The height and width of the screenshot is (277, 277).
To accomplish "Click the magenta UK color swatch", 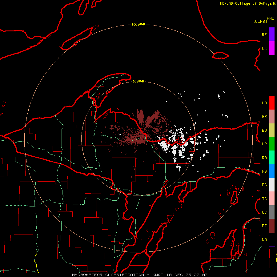I will (272, 48).
